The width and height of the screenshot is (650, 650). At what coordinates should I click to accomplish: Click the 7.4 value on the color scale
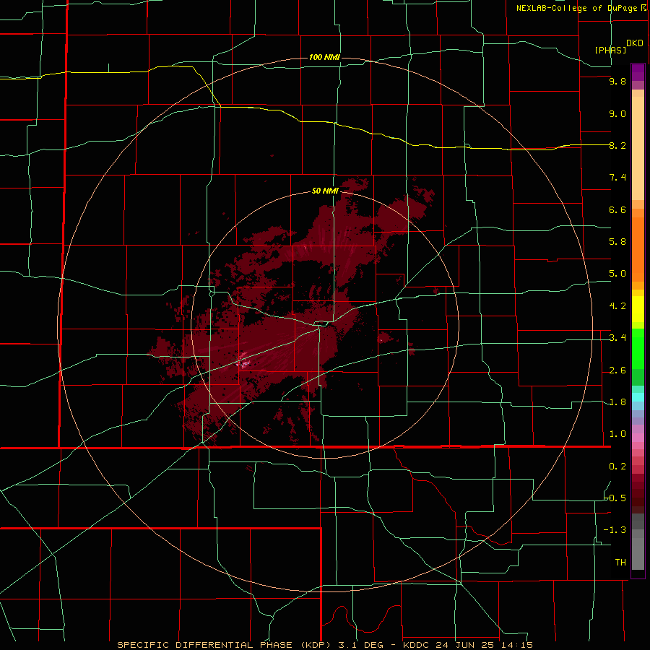[x=617, y=178]
